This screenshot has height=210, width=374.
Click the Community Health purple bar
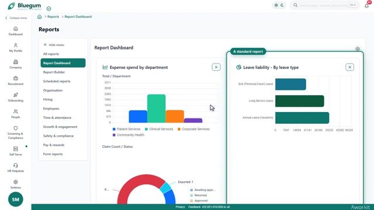193,121
